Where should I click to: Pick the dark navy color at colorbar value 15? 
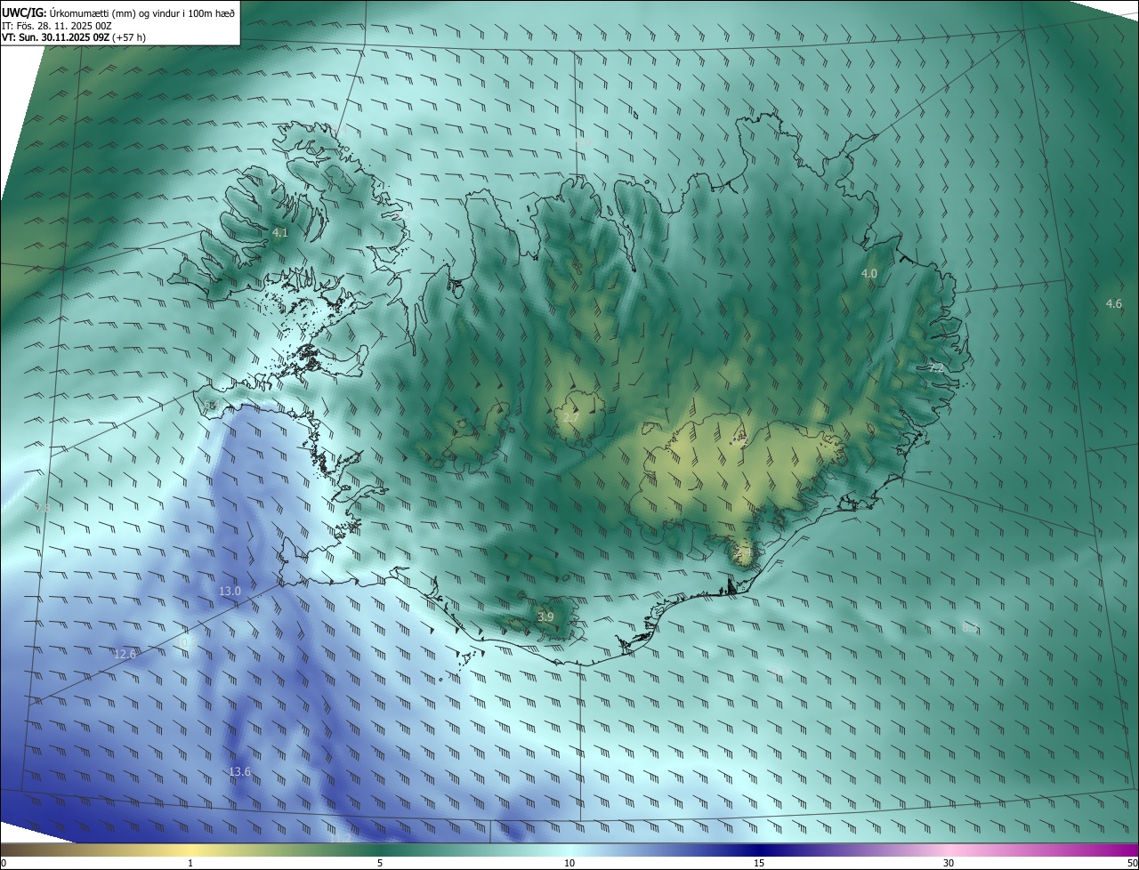(759, 850)
